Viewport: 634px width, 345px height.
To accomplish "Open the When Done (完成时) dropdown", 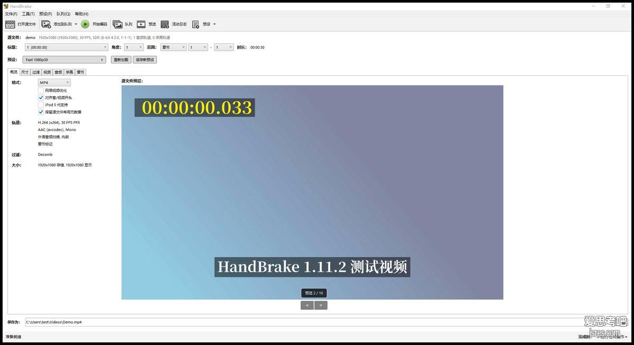I will 613,337.
